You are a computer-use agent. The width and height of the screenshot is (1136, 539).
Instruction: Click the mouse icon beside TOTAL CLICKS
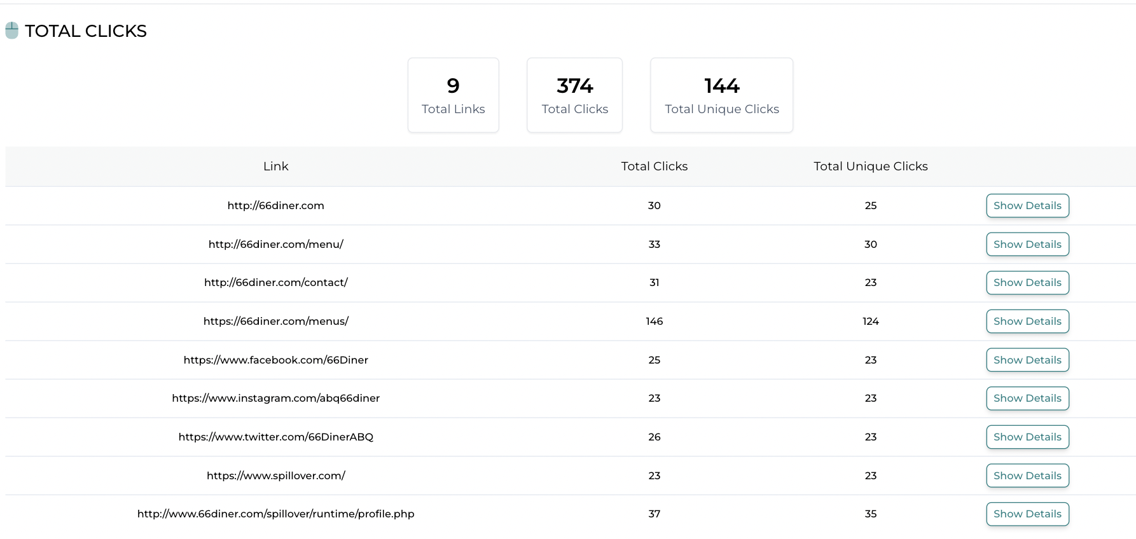pos(12,31)
